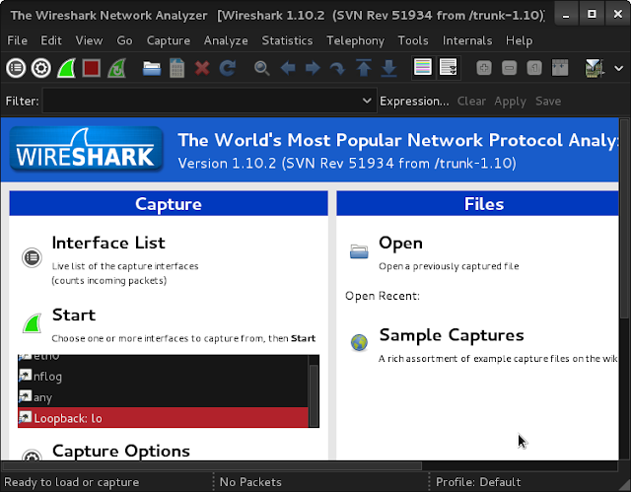Image resolution: width=631 pixels, height=492 pixels.
Task: Click the interface list toolbar icon
Action: [16, 68]
